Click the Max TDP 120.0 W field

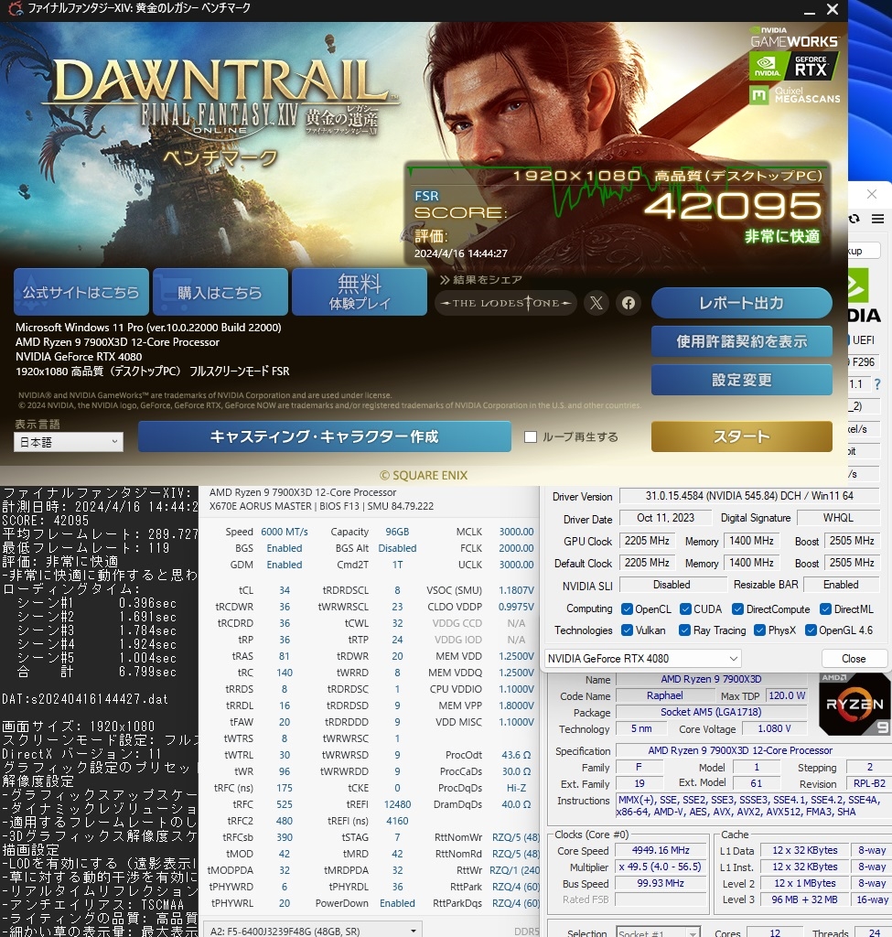[787, 695]
